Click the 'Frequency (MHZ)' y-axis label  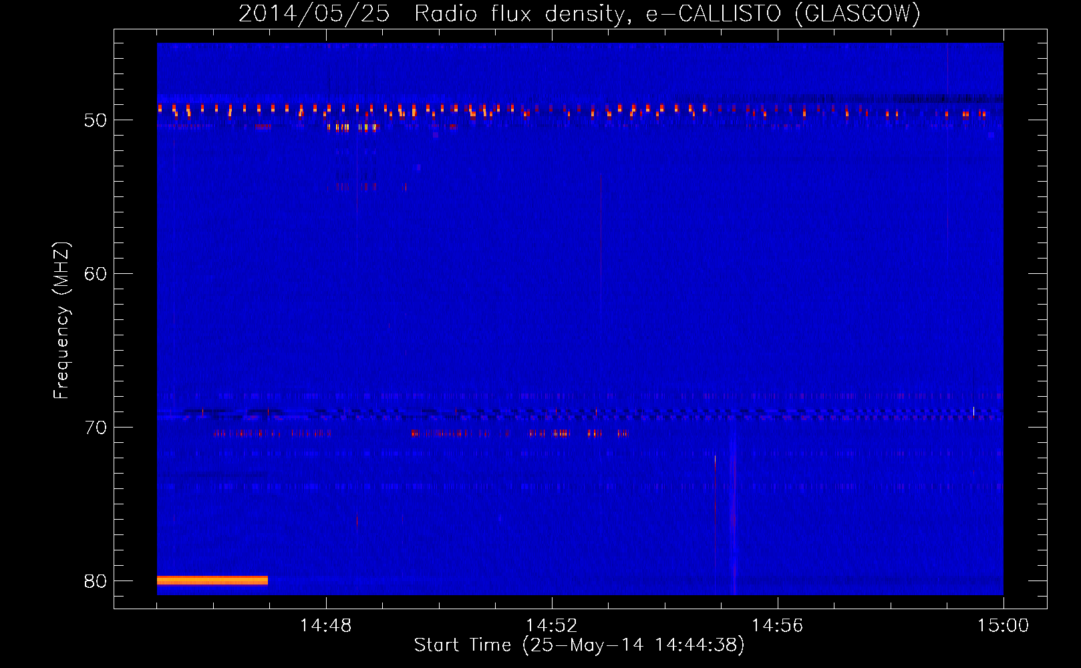pos(61,321)
